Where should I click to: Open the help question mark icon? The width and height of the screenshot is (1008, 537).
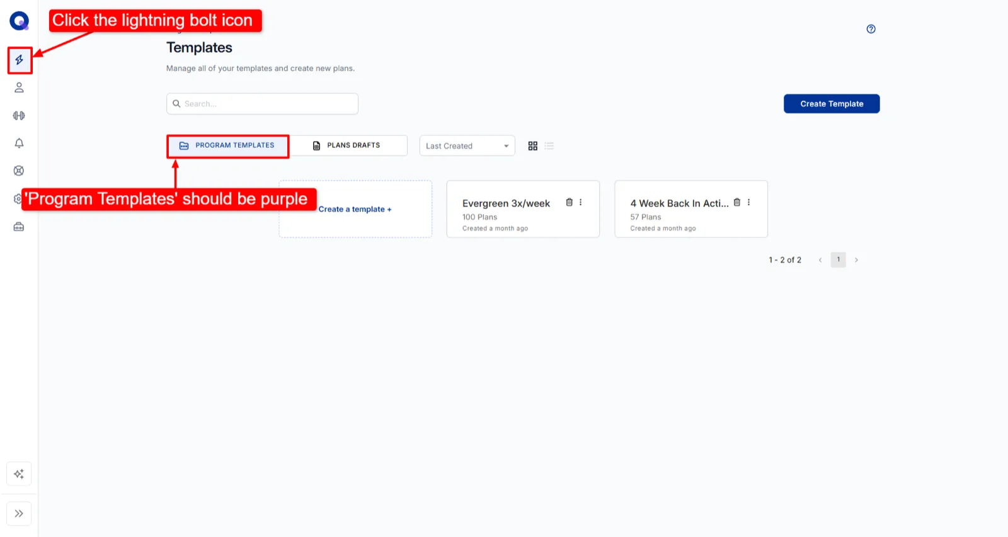point(871,29)
